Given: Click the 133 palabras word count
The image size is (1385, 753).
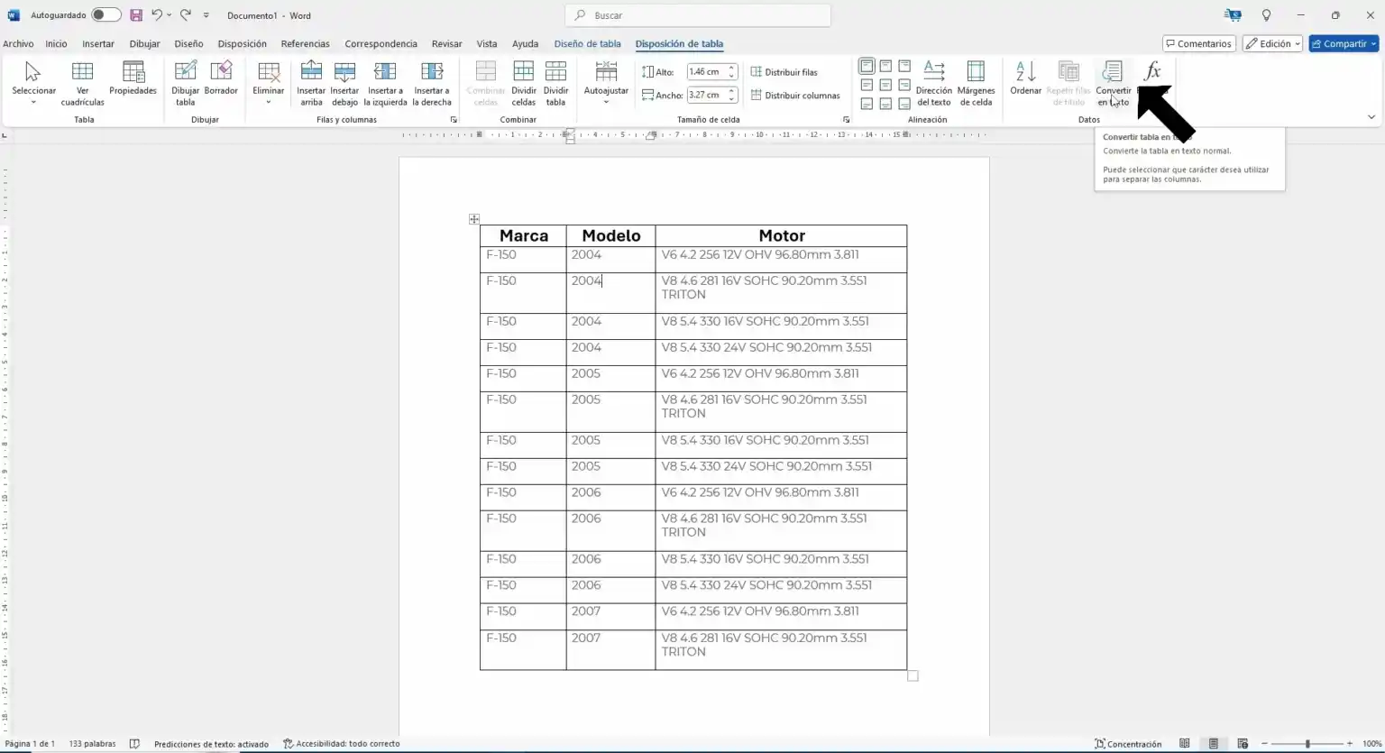Looking at the screenshot, I should click(x=92, y=744).
